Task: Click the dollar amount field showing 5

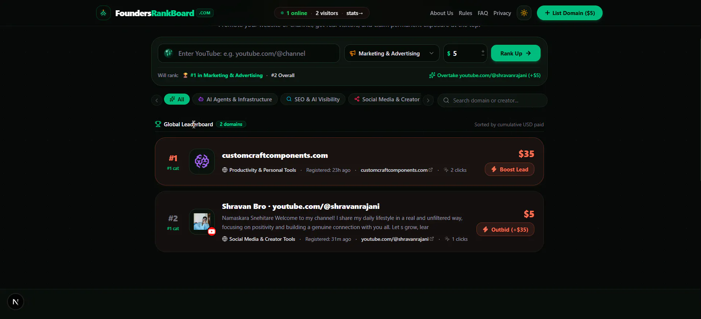Action: (x=465, y=53)
